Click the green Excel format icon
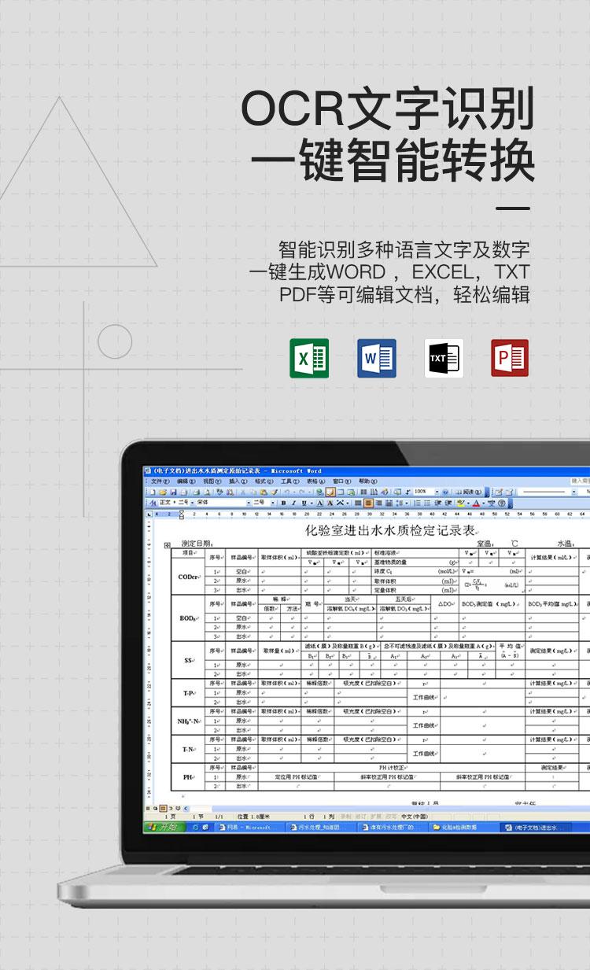Viewport: 590px width, 970px height. click(309, 359)
